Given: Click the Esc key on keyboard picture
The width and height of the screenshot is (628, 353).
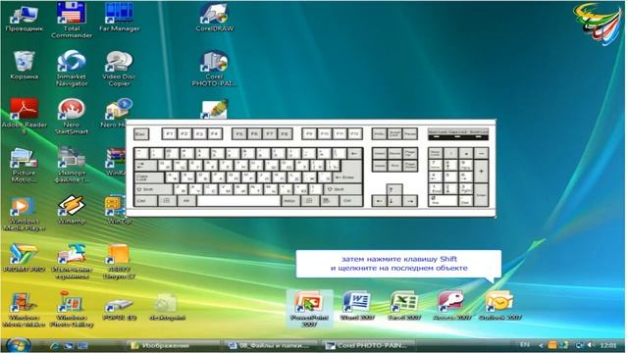Looking at the screenshot, I should point(141,133).
